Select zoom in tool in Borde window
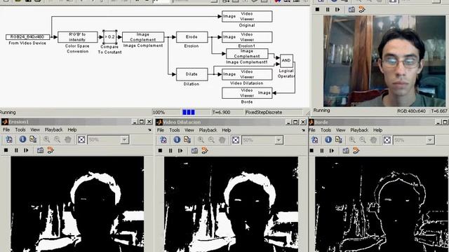Screen dimensions: 449x252 [352, 140]
